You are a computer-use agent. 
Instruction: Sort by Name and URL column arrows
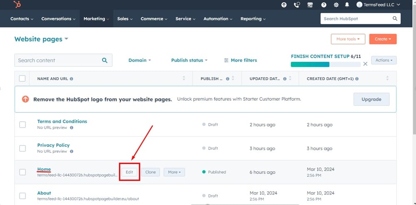tap(184, 78)
